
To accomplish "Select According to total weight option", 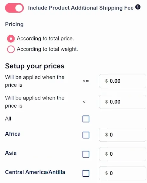I will tap(11, 49).
